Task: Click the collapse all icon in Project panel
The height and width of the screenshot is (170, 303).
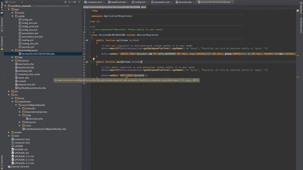Action: pyautogui.click(x=70, y=2)
